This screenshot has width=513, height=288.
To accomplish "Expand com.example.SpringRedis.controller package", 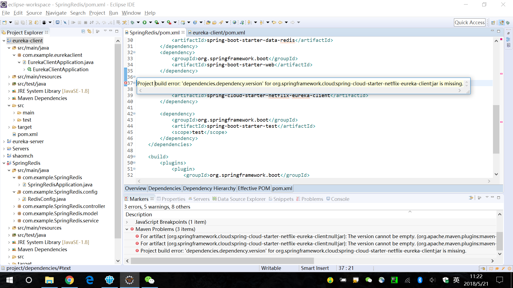I will pos(14,206).
